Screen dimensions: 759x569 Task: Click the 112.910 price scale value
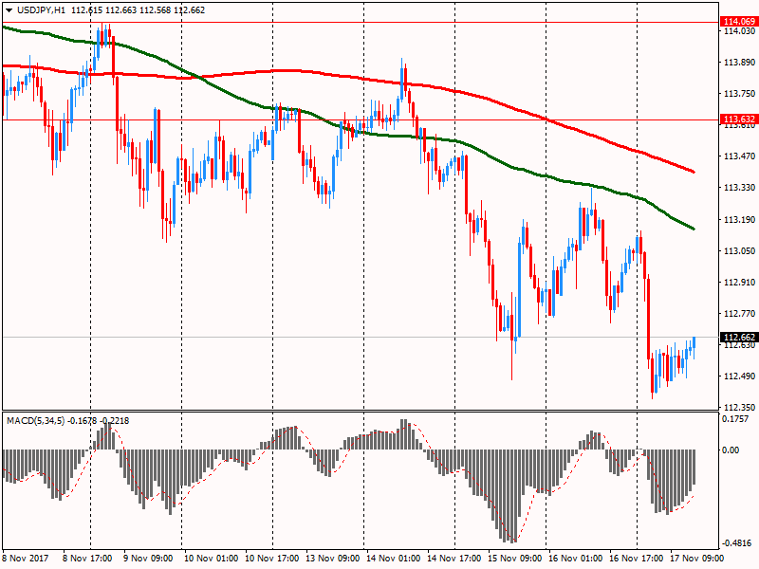click(739, 282)
